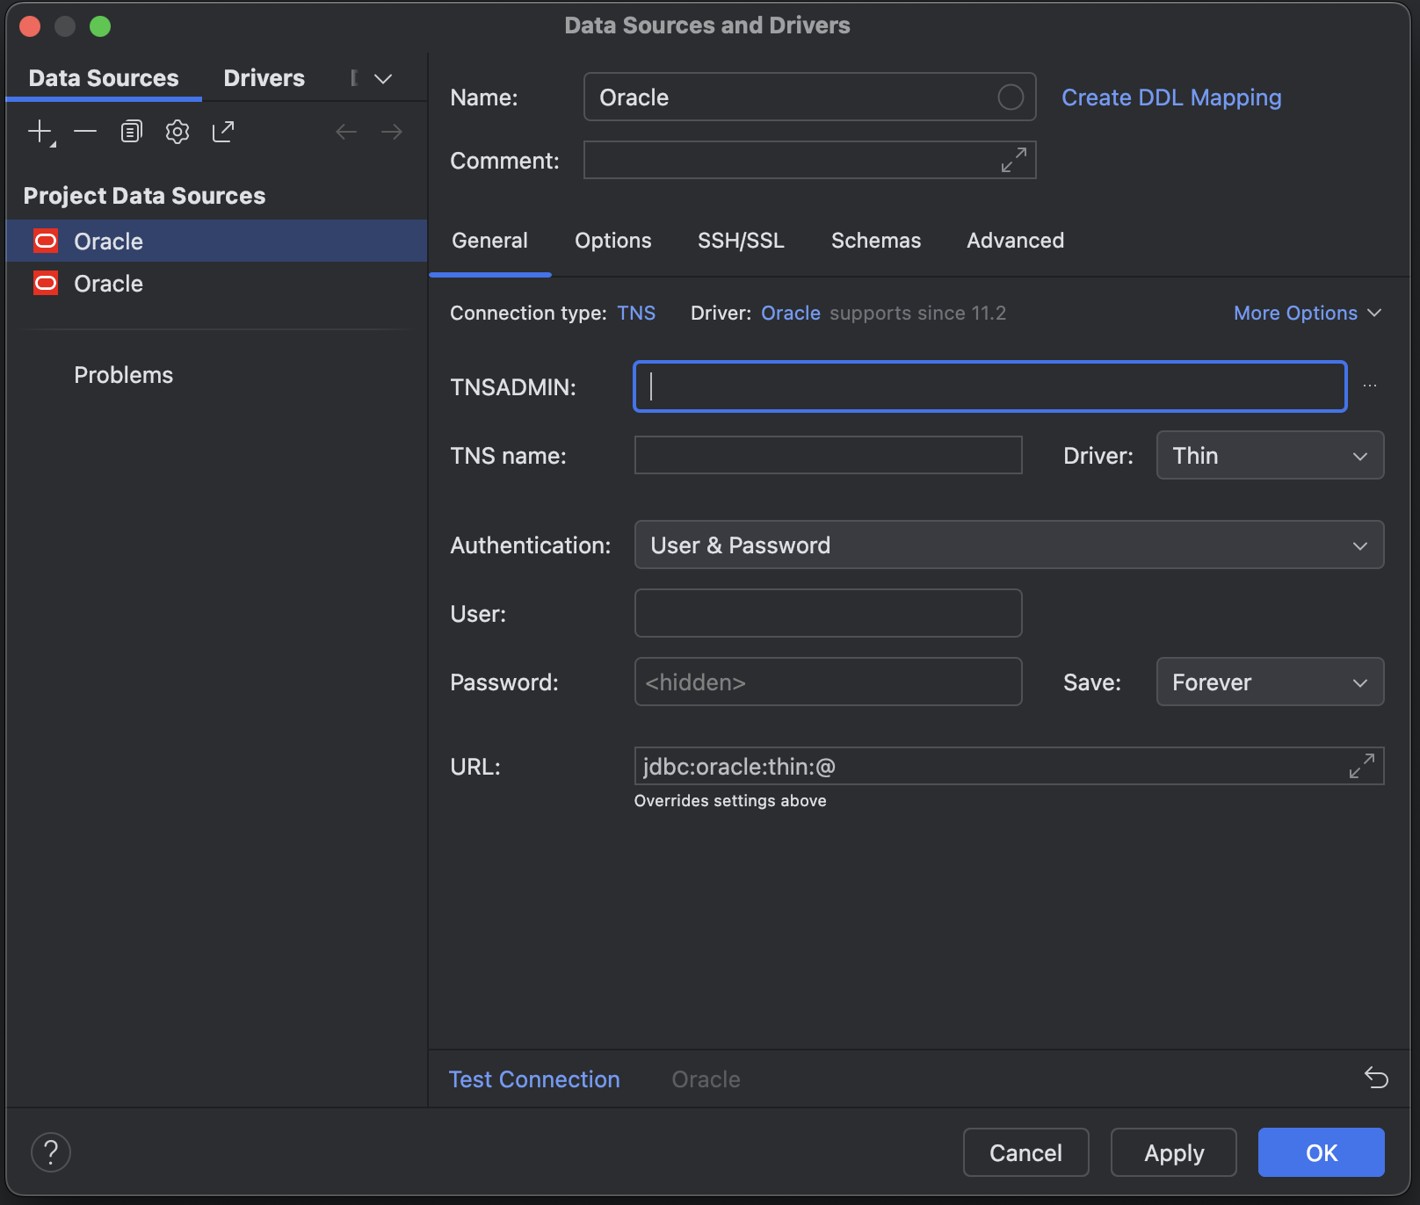
Task: Click the 'Overrides settings above' hint text
Action: [730, 801]
